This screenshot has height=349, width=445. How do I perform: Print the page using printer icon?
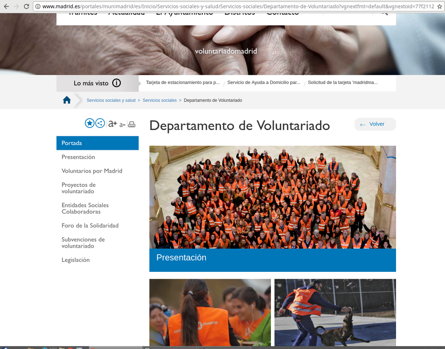point(132,124)
